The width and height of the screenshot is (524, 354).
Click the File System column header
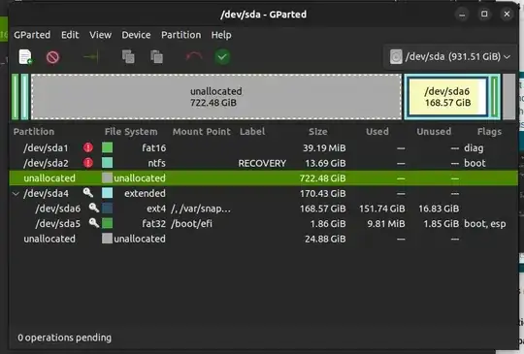tap(131, 132)
